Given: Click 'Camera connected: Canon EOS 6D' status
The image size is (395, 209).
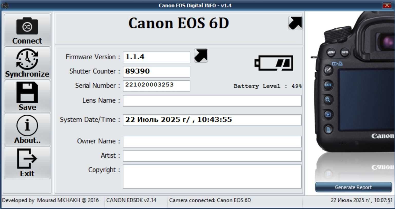Looking at the screenshot, I should click(x=210, y=200).
